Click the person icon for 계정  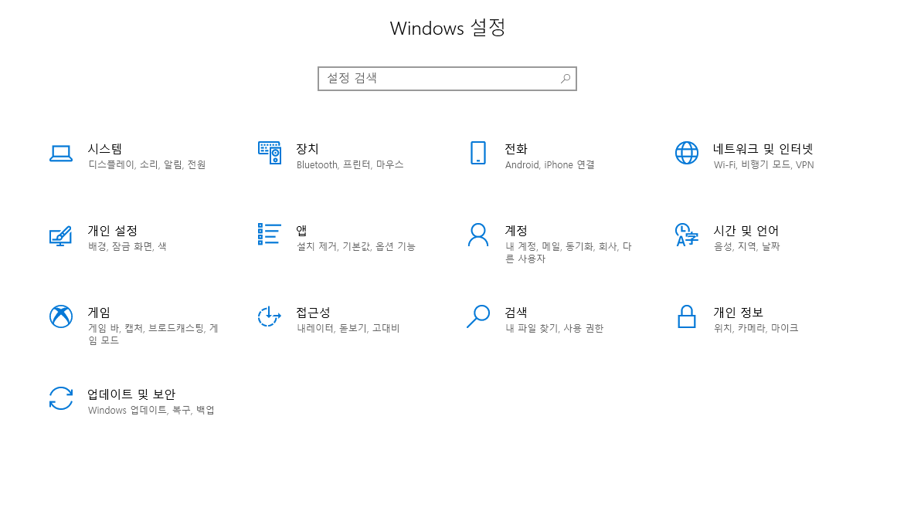click(478, 235)
